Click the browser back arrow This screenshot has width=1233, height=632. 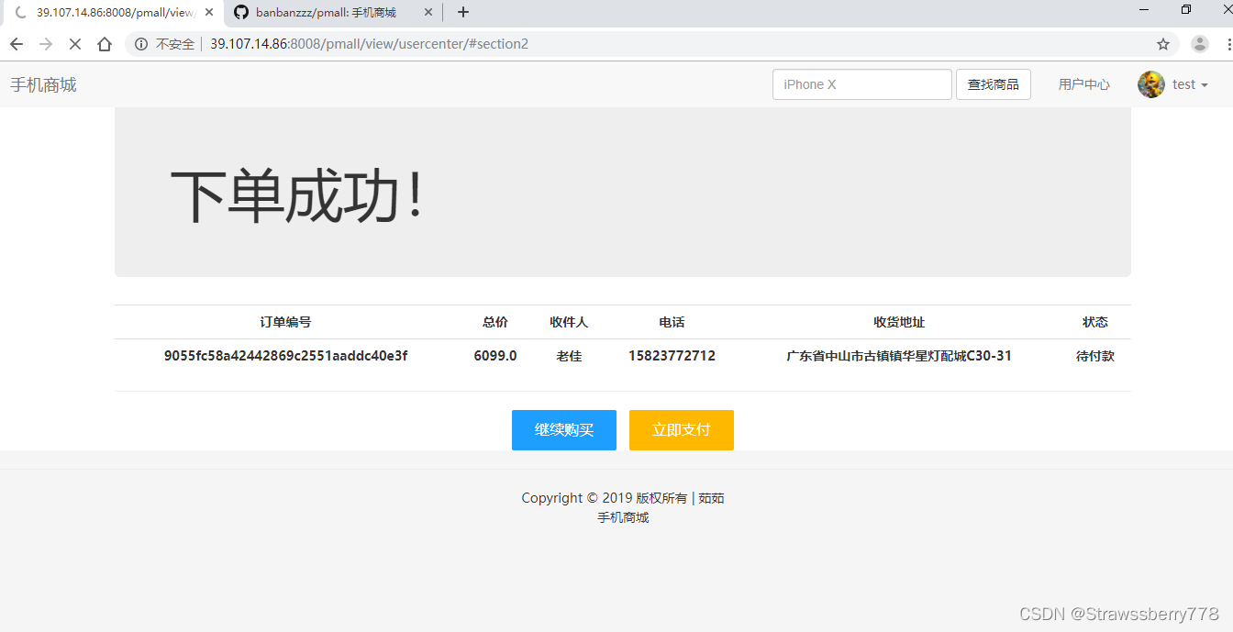17,44
